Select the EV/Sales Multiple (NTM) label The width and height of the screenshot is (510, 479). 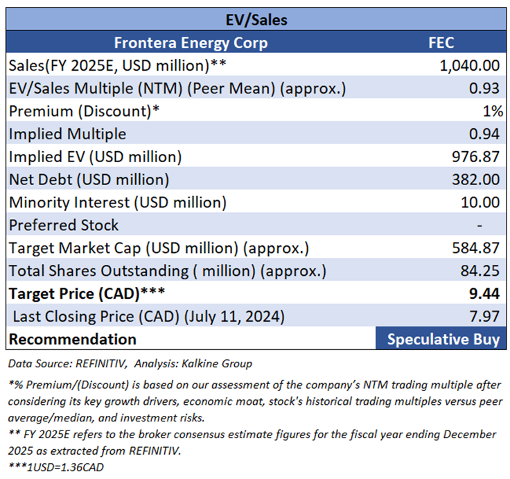click(177, 88)
